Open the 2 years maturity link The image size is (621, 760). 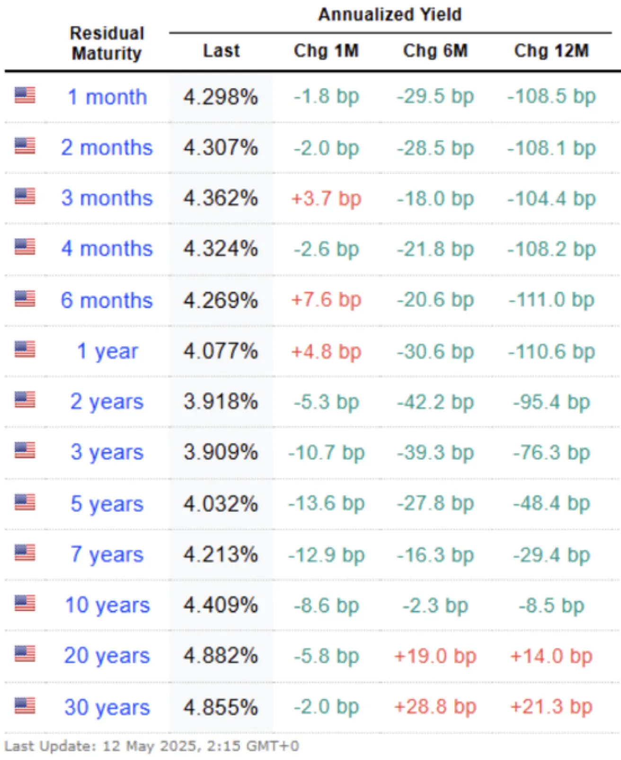107,402
